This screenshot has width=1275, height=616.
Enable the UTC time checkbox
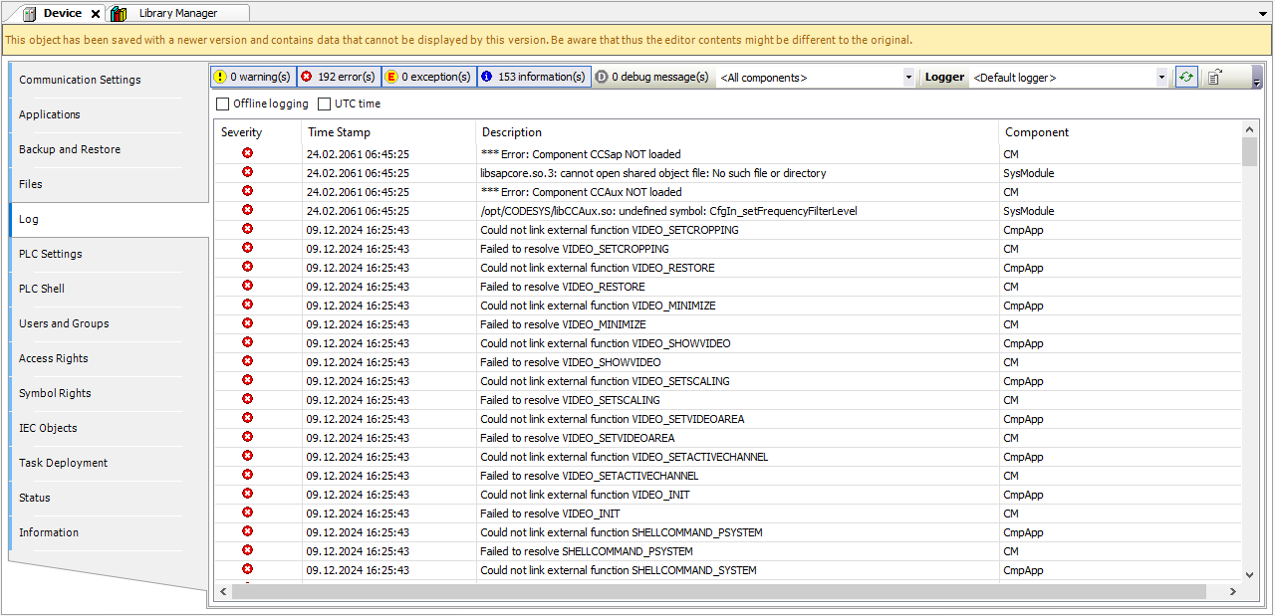(x=325, y=103)
